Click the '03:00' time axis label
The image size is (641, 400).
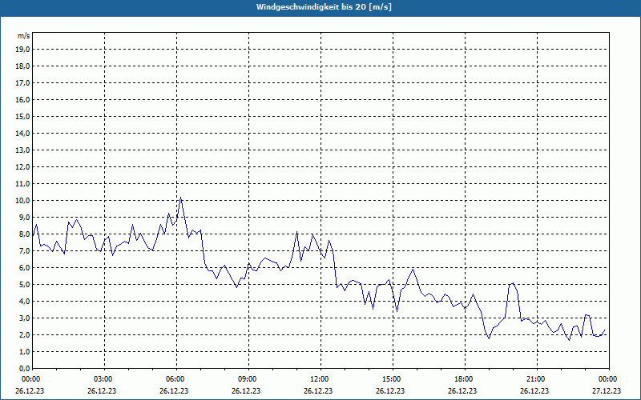click(104, 379)
